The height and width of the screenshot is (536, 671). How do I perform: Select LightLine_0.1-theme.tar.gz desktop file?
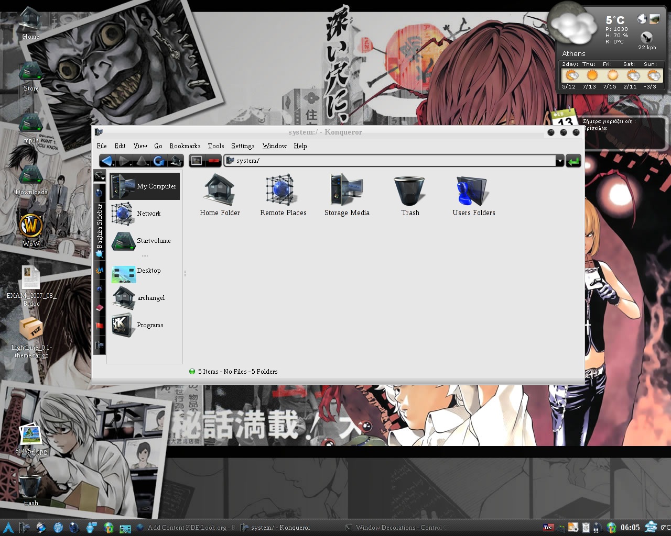click(31, 338)
